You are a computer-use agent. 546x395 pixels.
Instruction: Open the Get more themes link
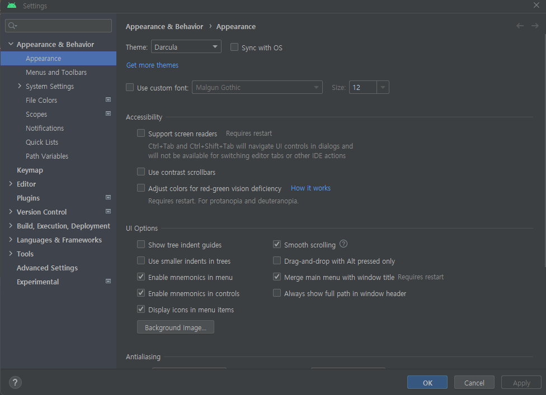coord(152,65)
